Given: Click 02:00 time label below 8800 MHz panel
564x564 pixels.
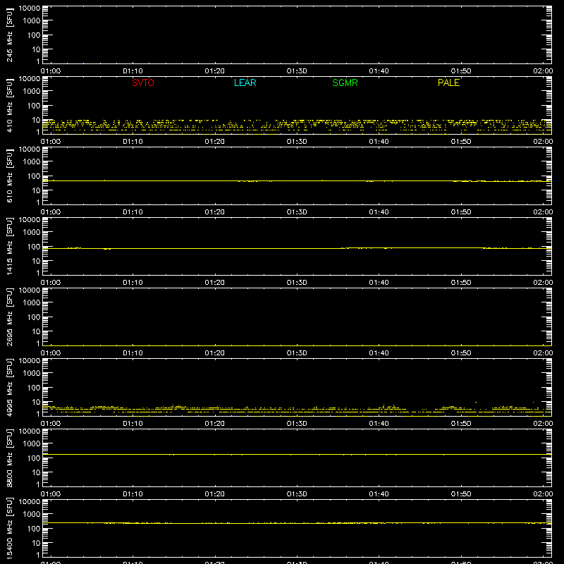Looking at the screenshot, I should [543, 494].
